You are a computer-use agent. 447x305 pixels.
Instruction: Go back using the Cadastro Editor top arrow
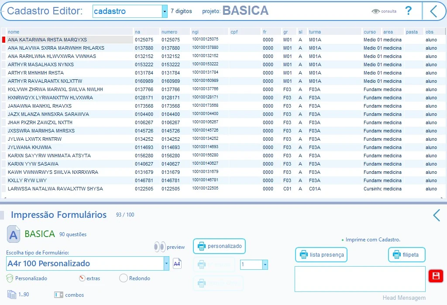pos(433,11)
